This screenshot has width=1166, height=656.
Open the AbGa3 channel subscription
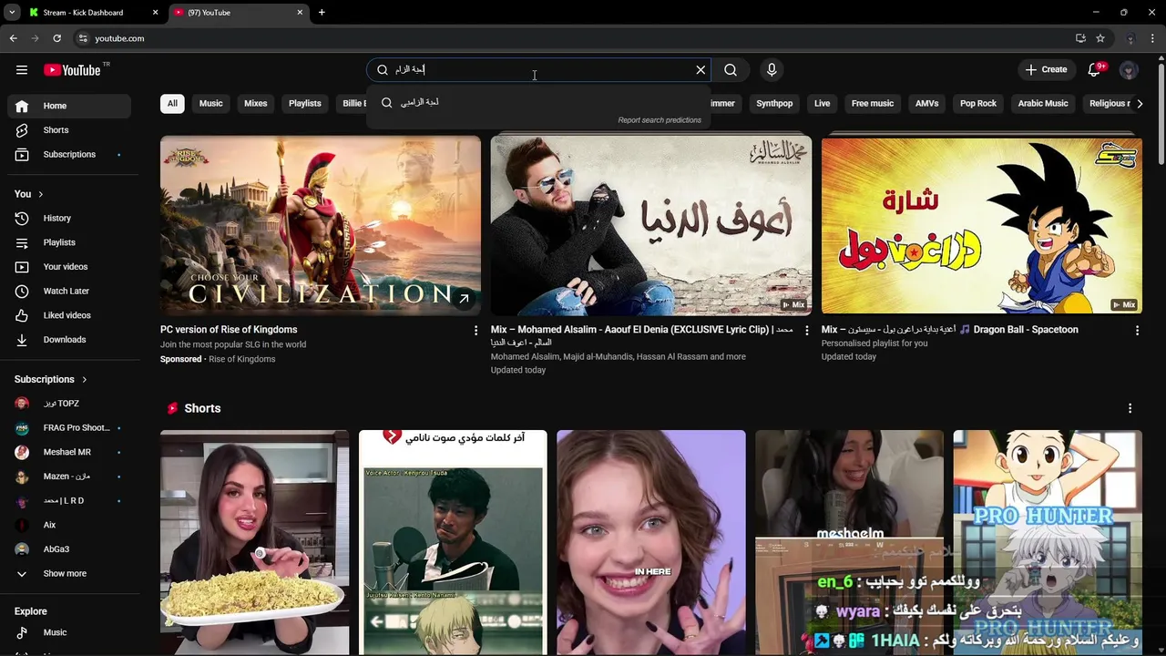click(x=69, y=549)
